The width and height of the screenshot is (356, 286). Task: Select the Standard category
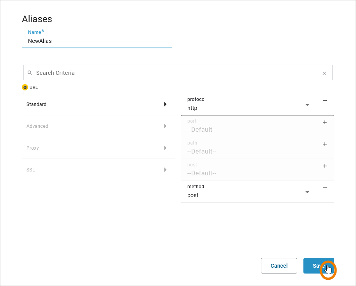point(37,104)
